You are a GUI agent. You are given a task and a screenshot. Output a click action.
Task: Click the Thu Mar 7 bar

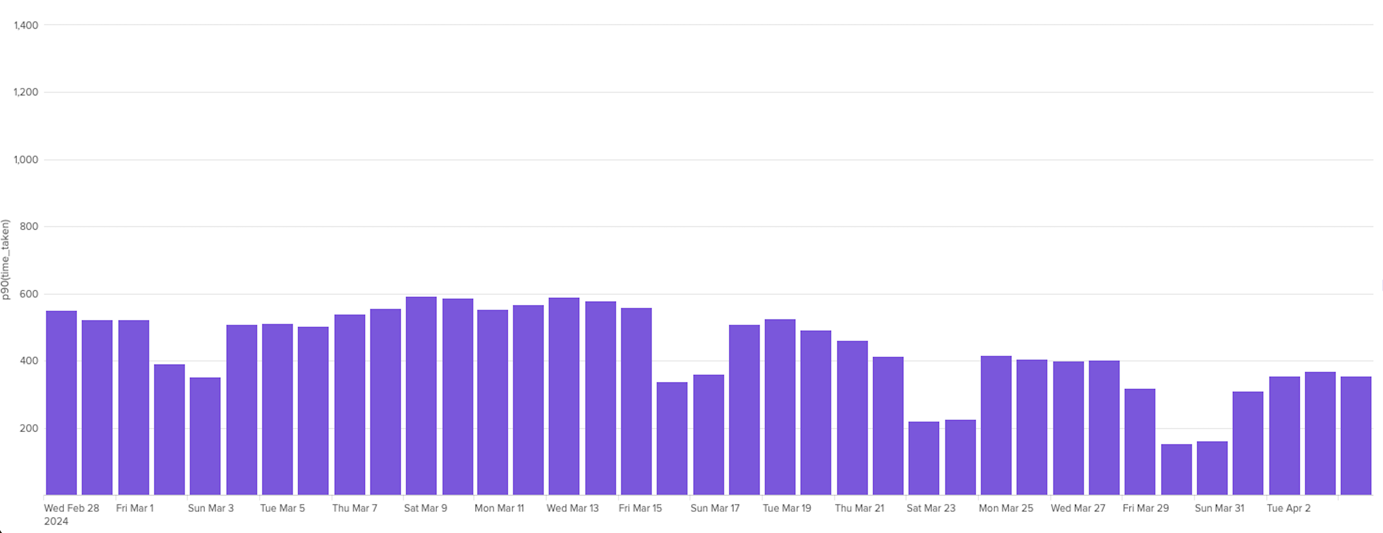[349, 405]
